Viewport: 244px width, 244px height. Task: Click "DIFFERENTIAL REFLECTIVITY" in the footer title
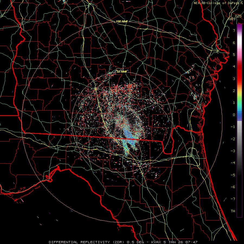tap(79, 242)
